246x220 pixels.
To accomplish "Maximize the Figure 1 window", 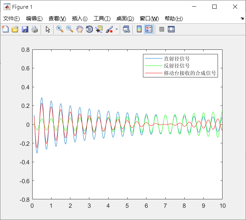I will point(214,7).
